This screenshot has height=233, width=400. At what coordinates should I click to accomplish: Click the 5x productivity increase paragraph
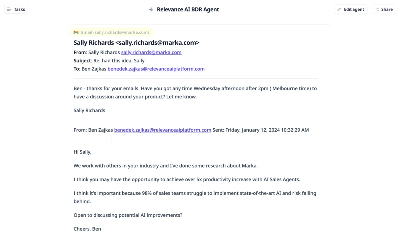[x=187, y=179]
